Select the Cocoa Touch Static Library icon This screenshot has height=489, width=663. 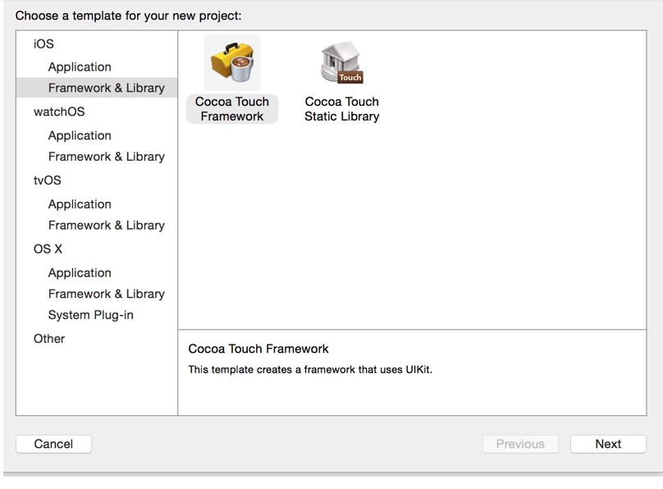[x=341, y=63]
